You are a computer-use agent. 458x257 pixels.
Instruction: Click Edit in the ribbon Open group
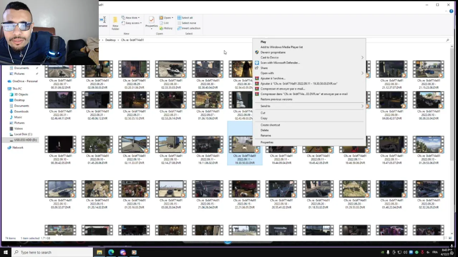pos(164,23)
